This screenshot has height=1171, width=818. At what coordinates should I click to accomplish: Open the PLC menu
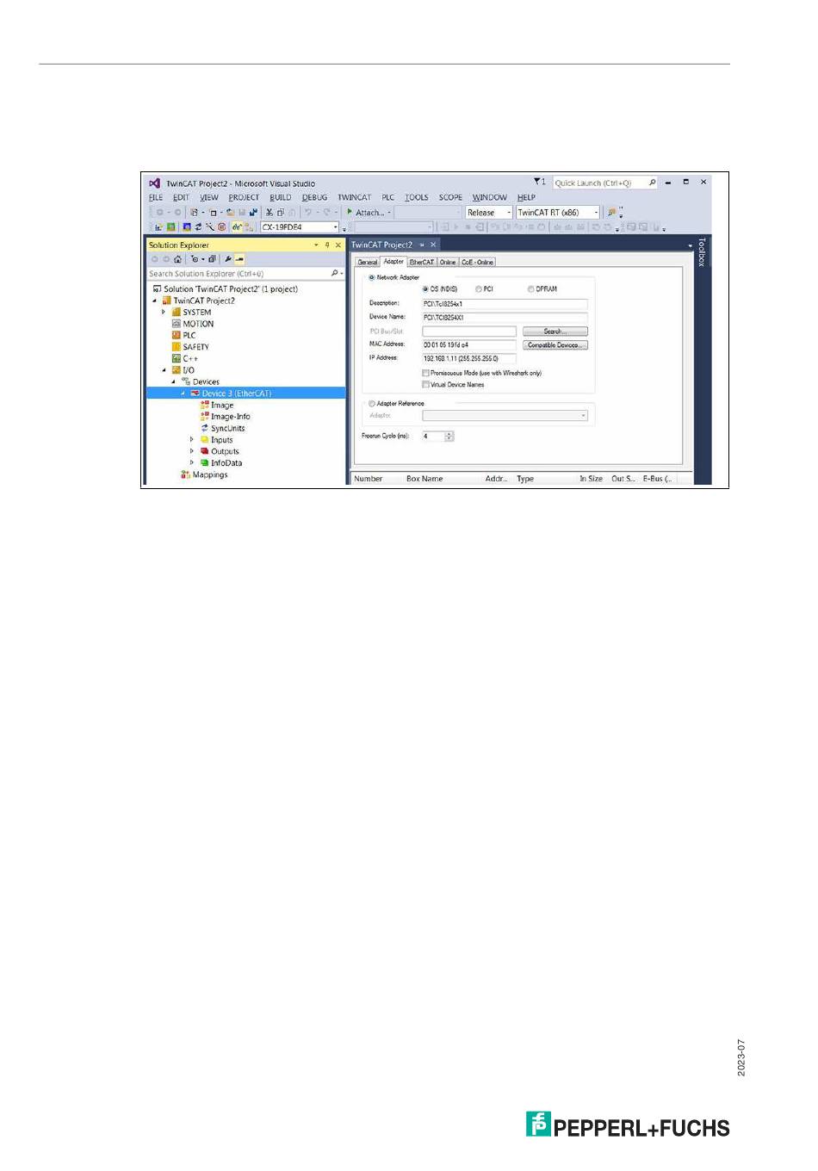tap(388, 198)
